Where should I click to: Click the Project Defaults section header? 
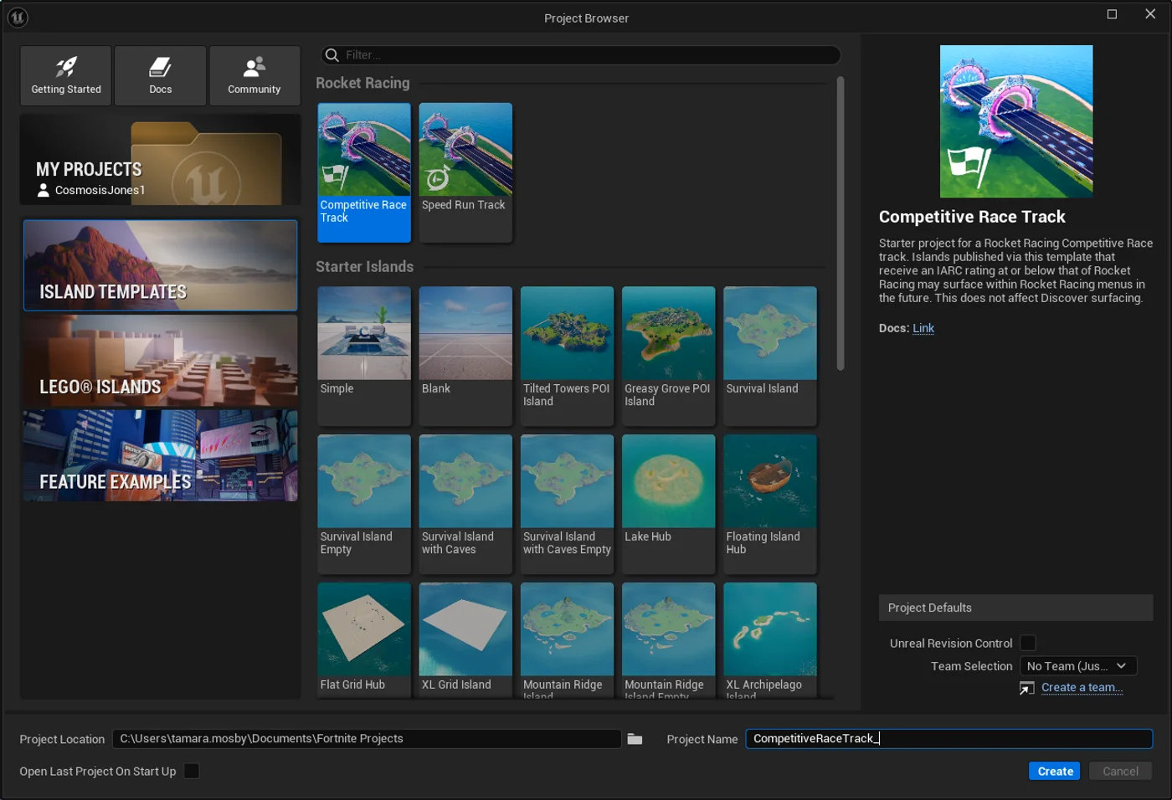click(x=1015, y=608)
